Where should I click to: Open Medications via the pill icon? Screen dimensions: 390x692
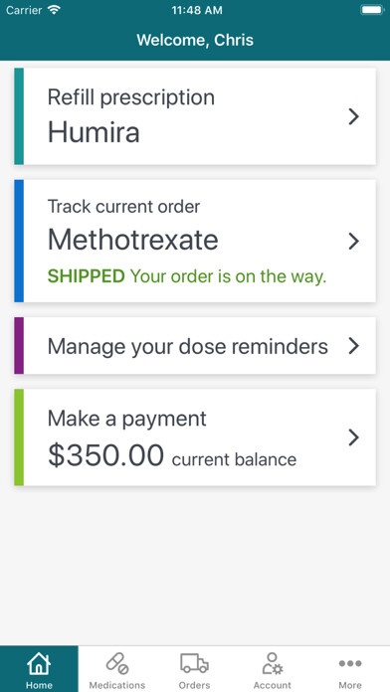pos(117,664)
